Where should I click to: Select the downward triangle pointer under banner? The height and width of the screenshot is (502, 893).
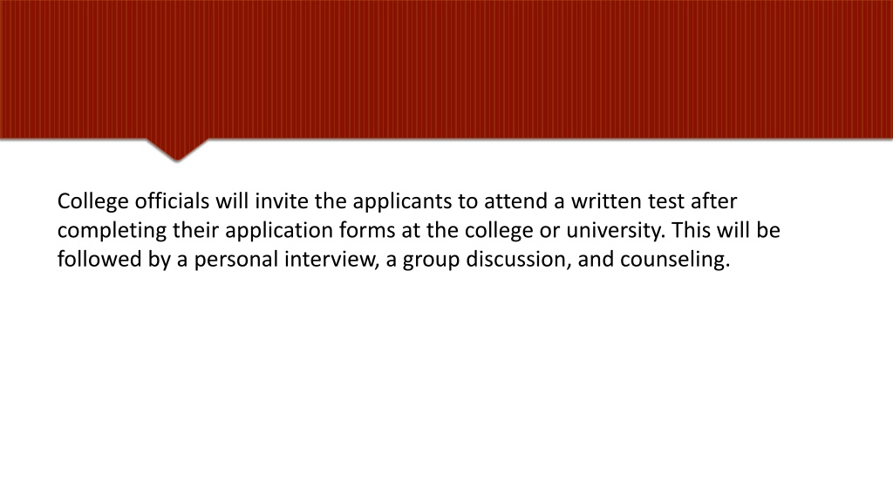pos(177,150)
